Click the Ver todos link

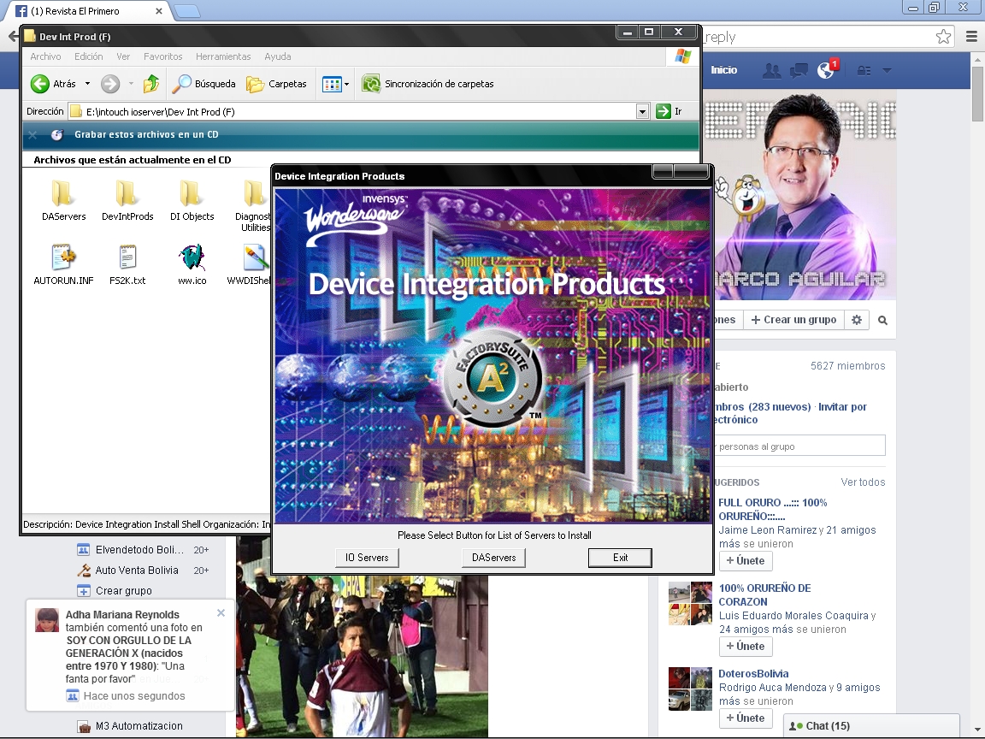point(863,482)
